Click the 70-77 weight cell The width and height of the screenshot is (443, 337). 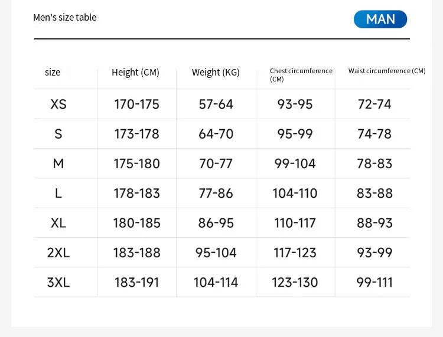(x=216, y=163)
